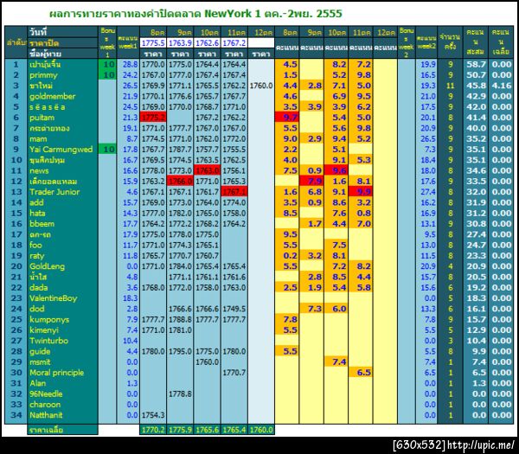Click the guessed price 1754.3

pyautogui.click(x=153, y=415)
